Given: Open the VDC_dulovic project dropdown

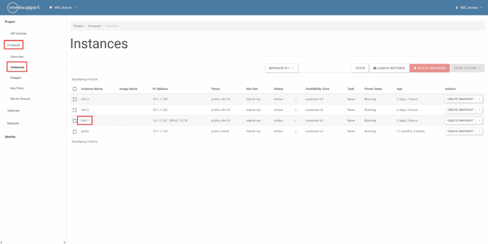Looking at the screenshot, I should pyautogui.click(x=63, y=7).
